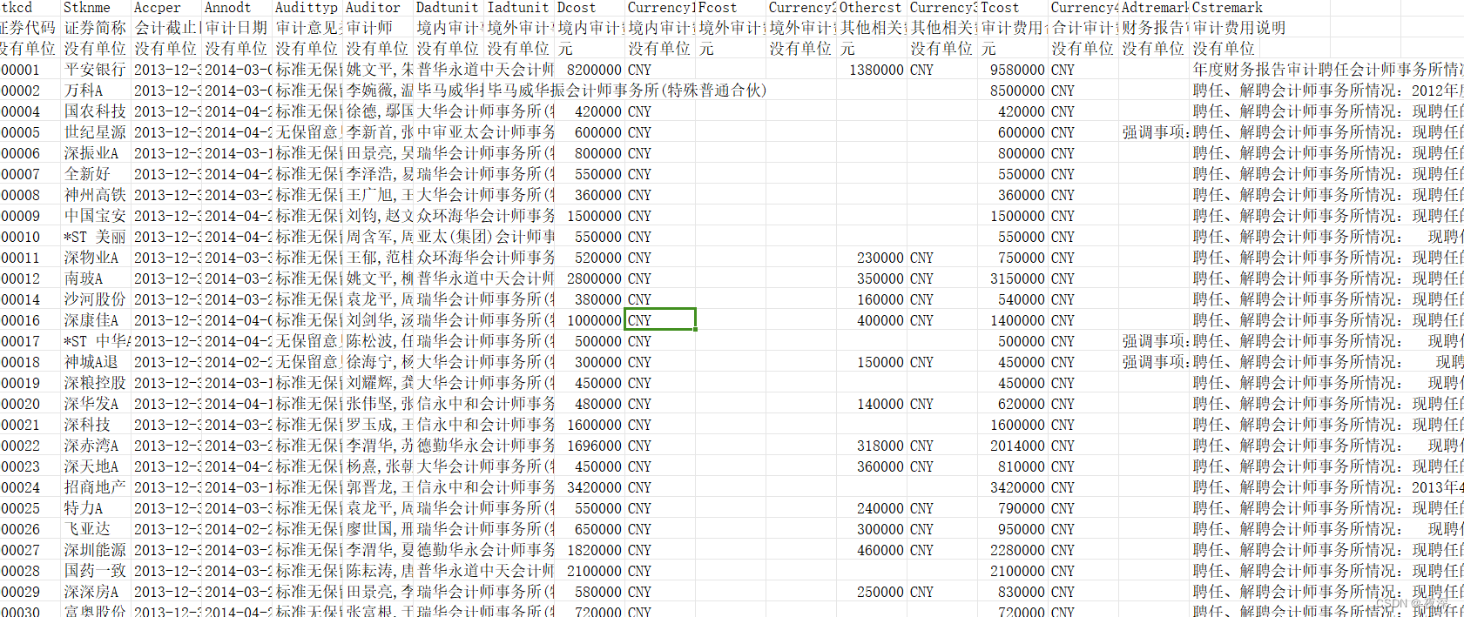Select the 南玻A cell
The image size is (1464, 617).
pyautogui.click(x=96, y=278)
